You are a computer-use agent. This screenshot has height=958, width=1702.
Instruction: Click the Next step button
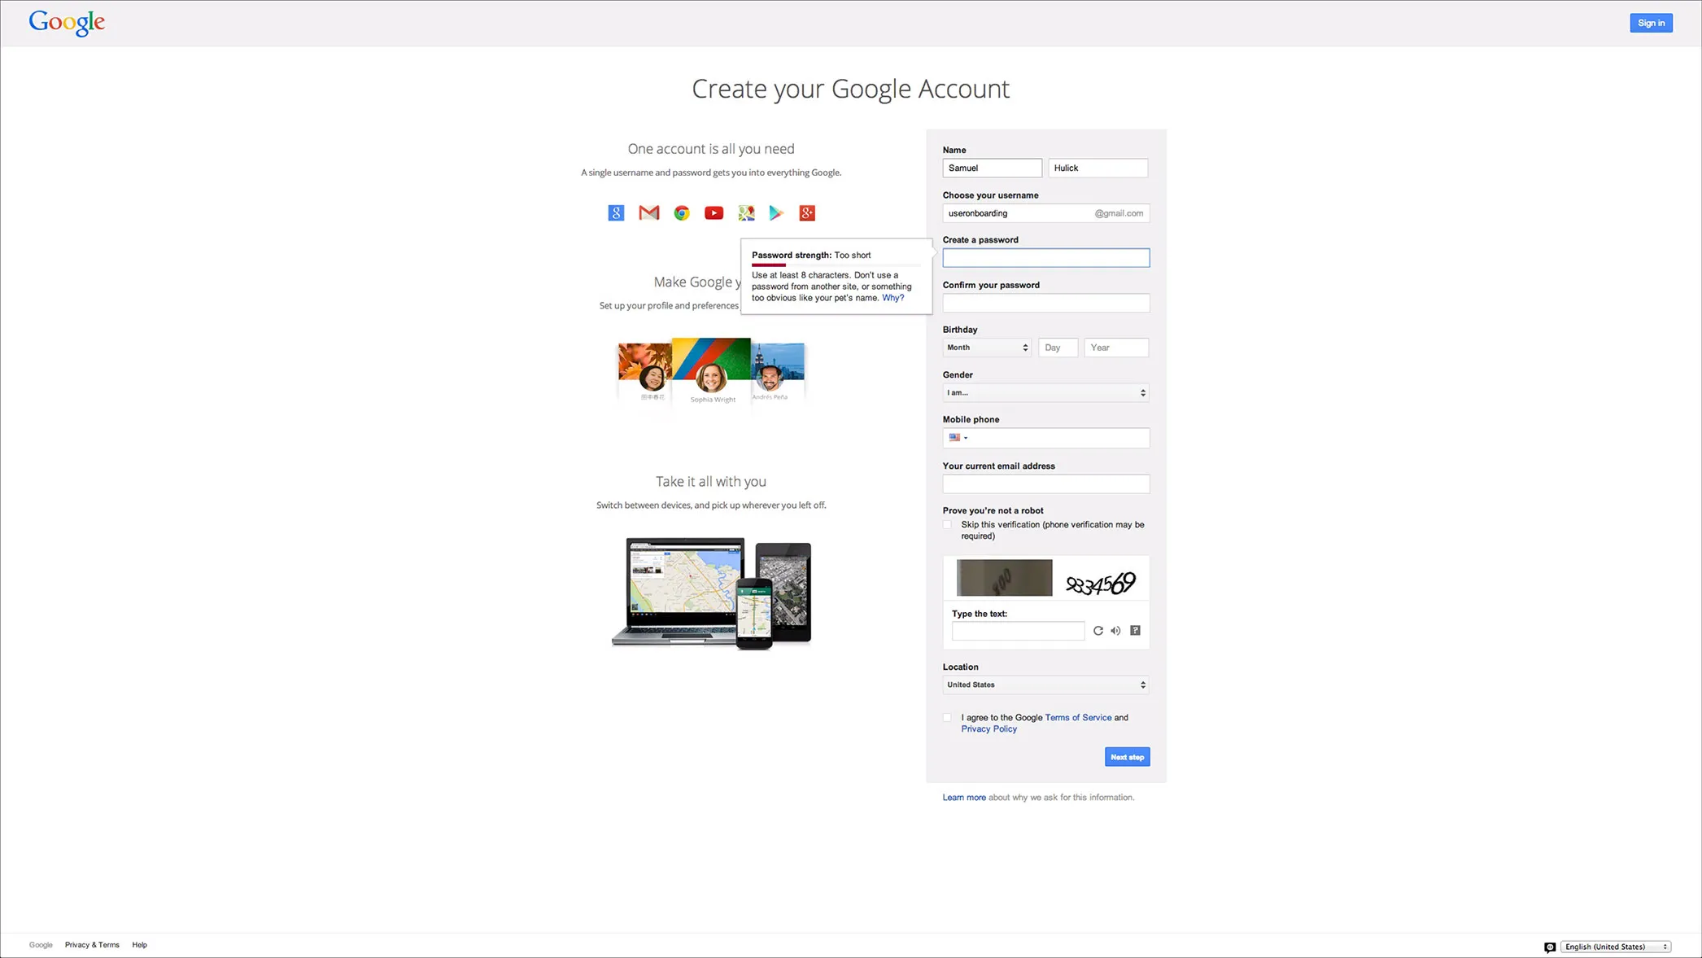coord(1127,757)
